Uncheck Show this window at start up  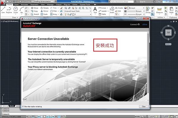23,106
